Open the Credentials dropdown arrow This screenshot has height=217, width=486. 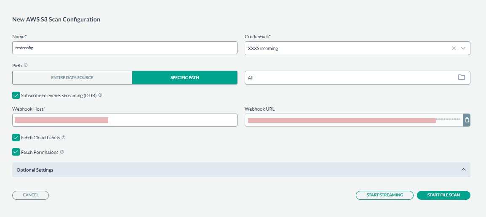point(463,48)
